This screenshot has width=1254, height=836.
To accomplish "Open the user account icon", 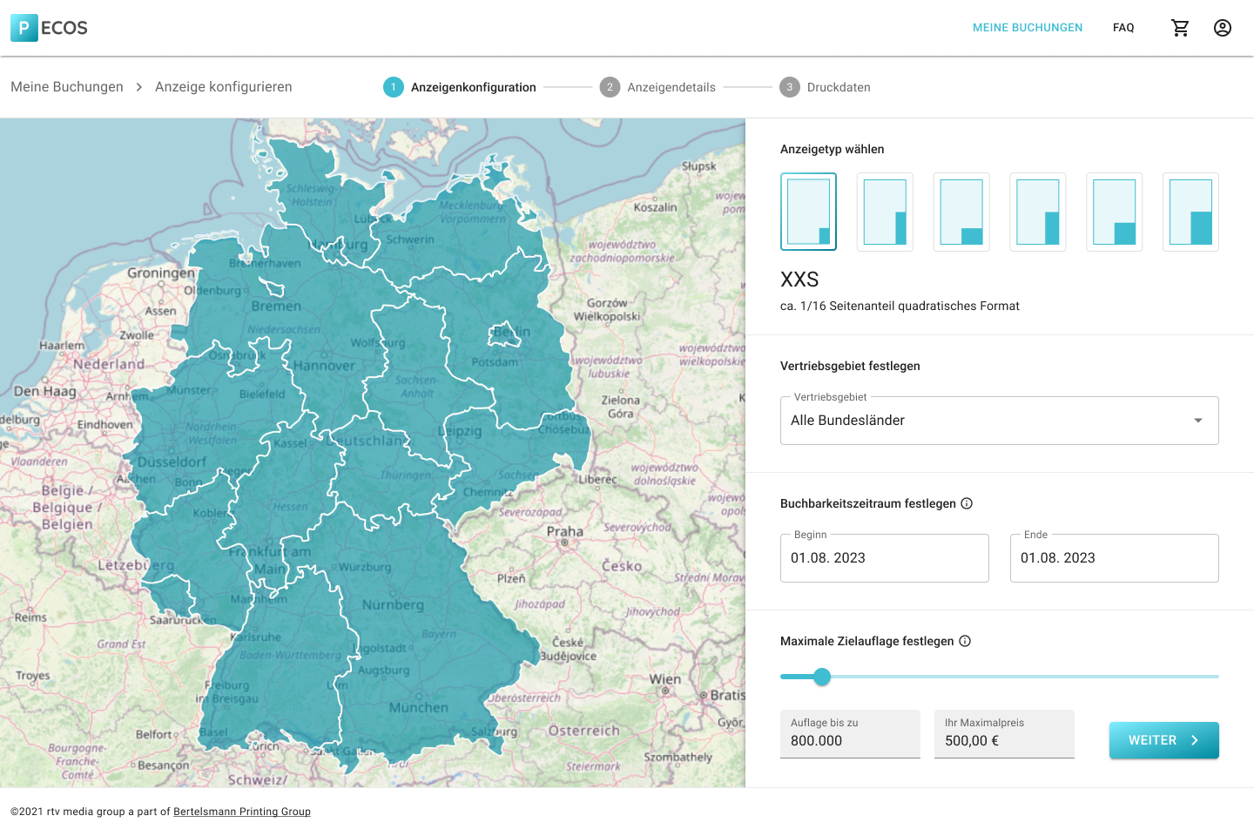I will point(1223,28).
